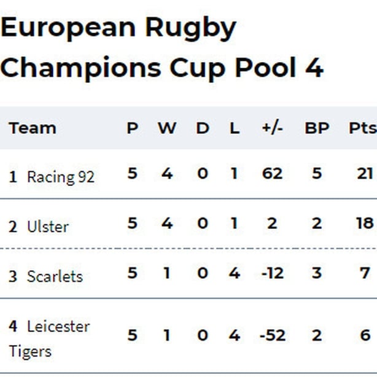
Task: Select Leicester Tigers' -52 points difference
Action: click(273, 335)
